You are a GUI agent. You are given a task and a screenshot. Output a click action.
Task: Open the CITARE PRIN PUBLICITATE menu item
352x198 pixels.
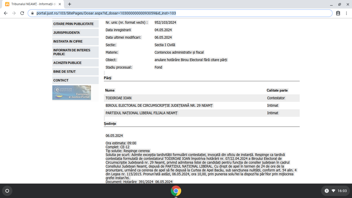tap(76, 24)
